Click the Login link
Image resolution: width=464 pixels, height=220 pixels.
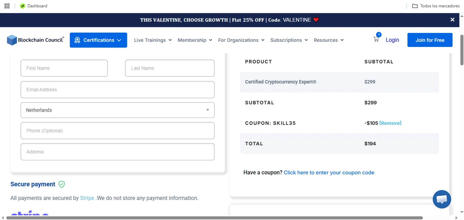click(x=392, y=40)
